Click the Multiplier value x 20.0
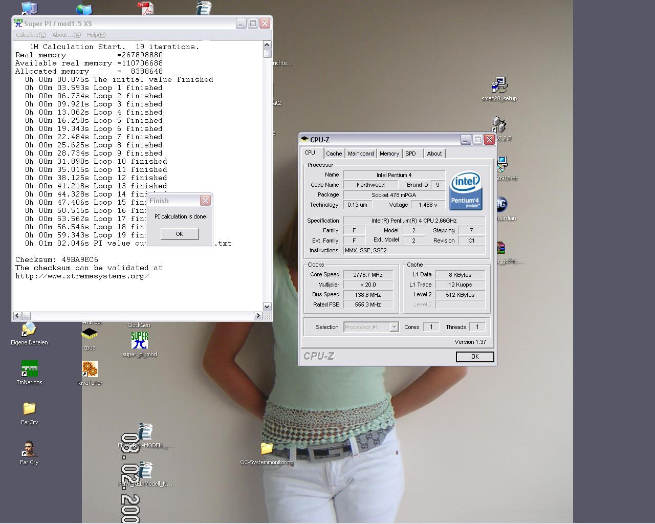 click(368, 285)
